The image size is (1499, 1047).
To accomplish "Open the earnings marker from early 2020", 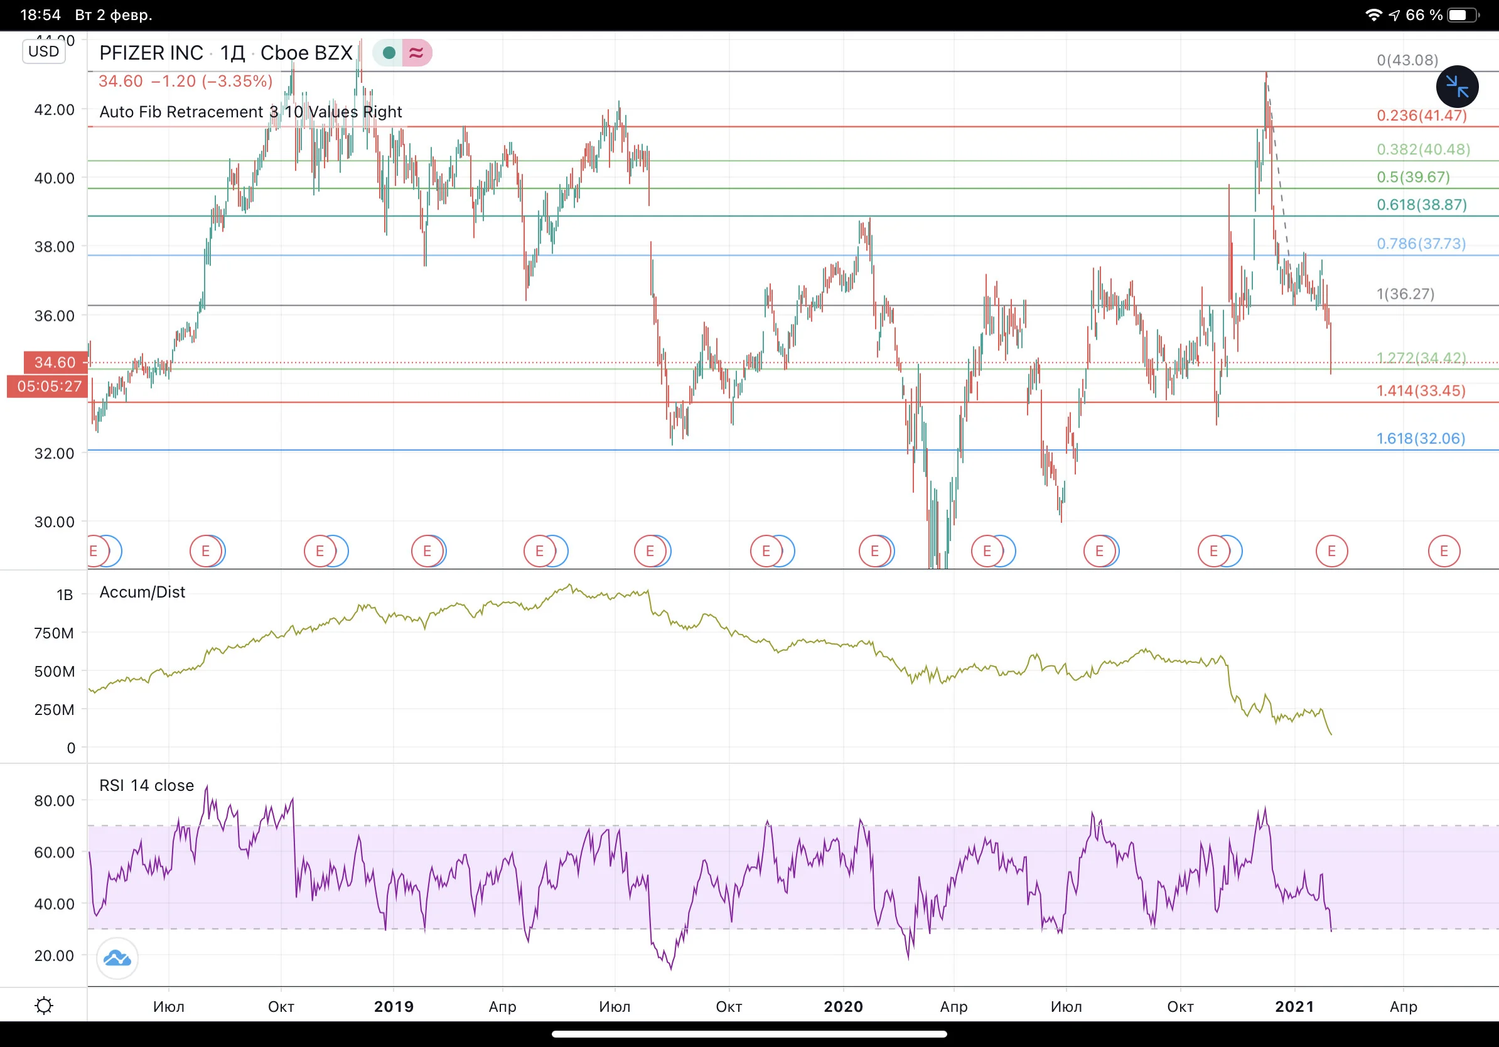I will click(x=875, y=552).
